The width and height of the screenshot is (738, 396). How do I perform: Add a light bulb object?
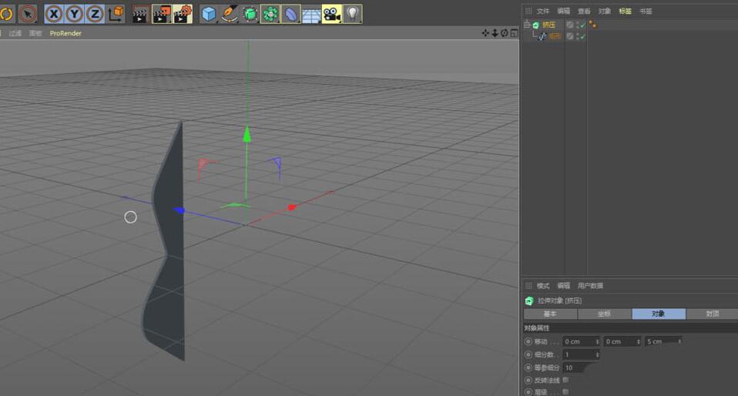(x=353, y=14)
